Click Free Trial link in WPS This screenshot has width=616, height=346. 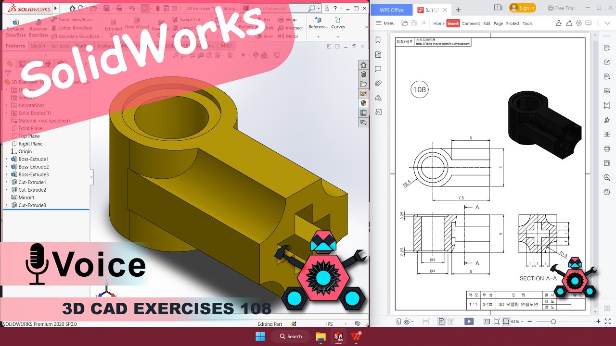[561, 8]
